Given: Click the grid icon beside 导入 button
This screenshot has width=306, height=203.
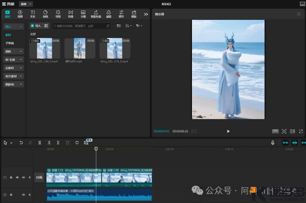Looking at the screenshot, I should (46, 26).
